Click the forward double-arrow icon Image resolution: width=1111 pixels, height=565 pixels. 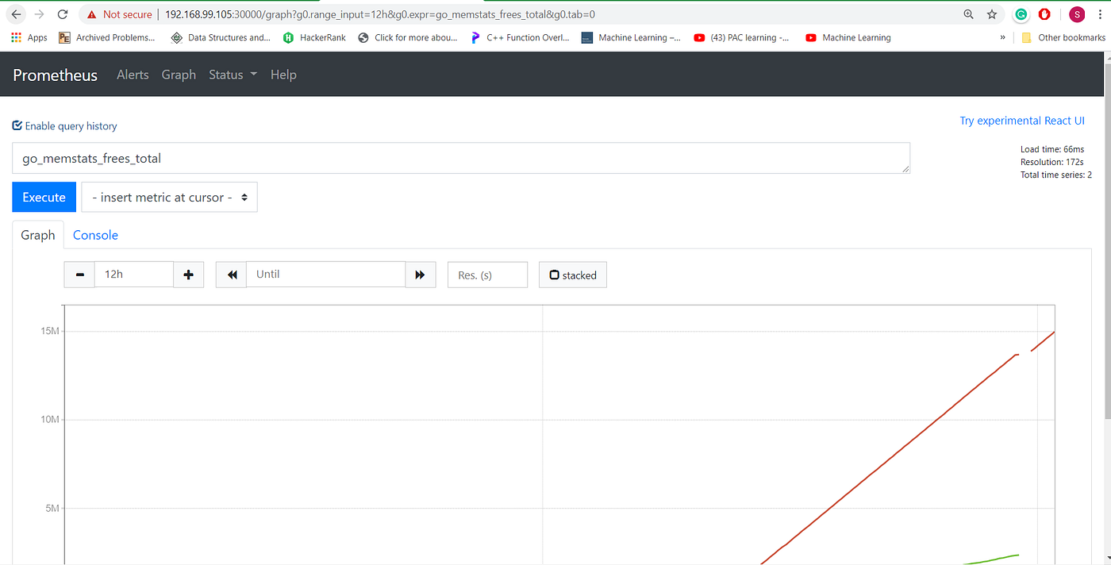(421, 274)
